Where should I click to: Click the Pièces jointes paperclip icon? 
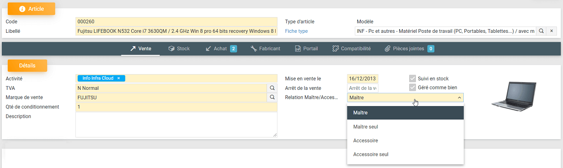(387, 49)
